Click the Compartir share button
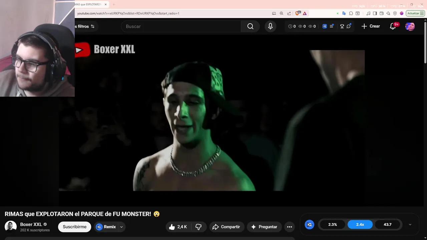 click(227, 227)
